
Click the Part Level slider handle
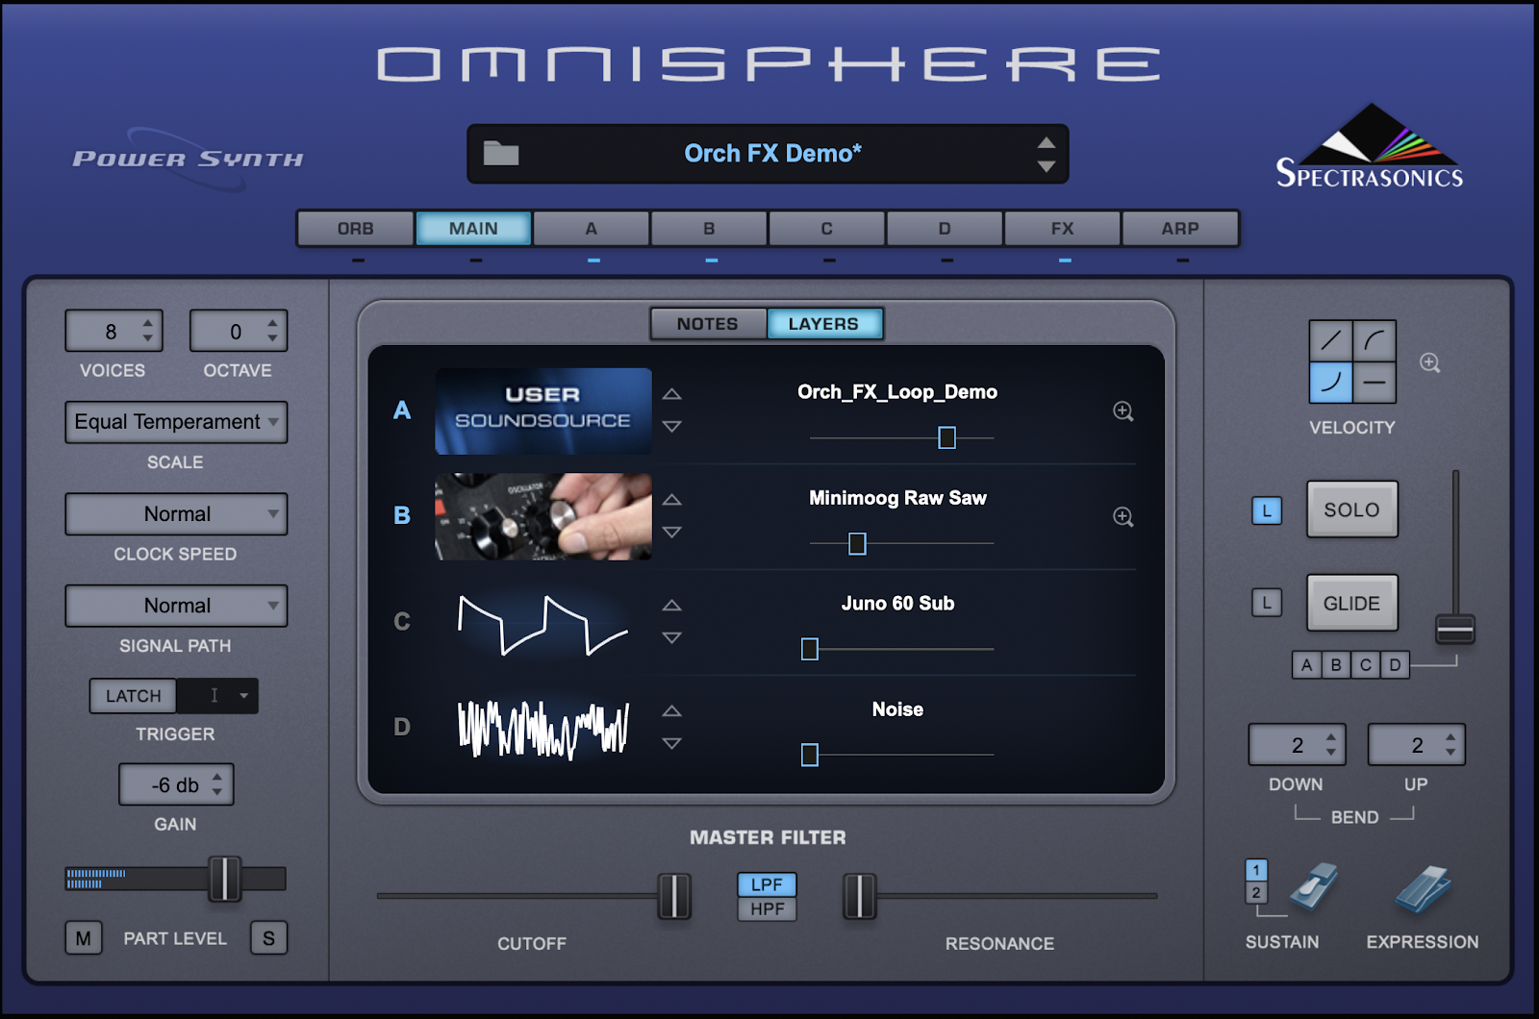(225, 879)
